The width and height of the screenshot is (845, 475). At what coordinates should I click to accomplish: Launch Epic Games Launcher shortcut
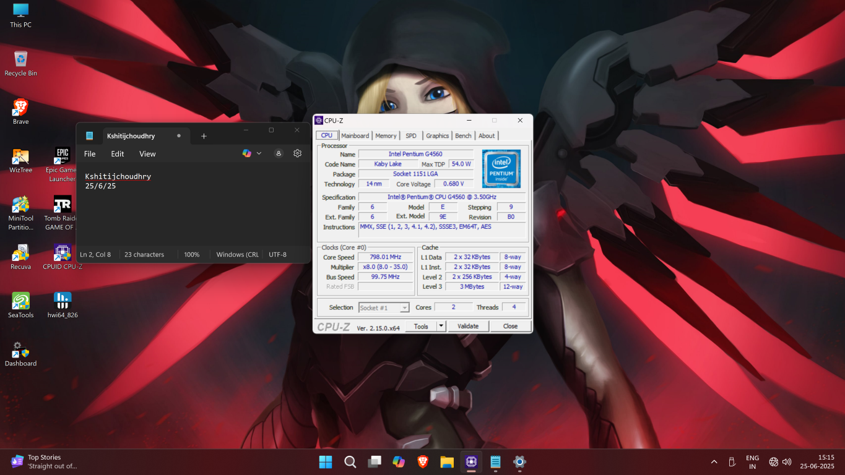62,165
